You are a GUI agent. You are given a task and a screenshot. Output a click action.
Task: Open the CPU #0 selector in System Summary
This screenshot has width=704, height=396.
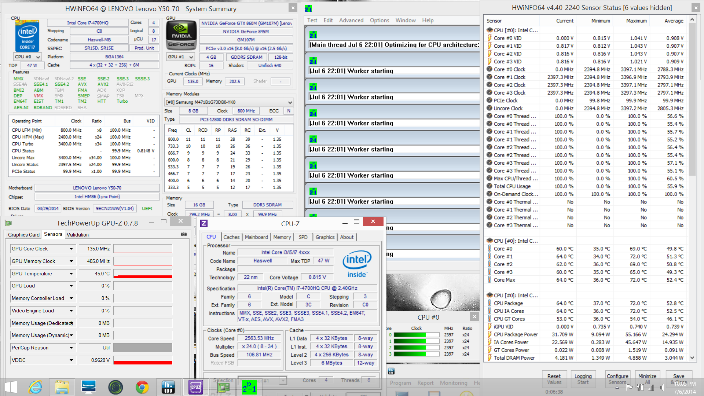click(x=27, y=57)
